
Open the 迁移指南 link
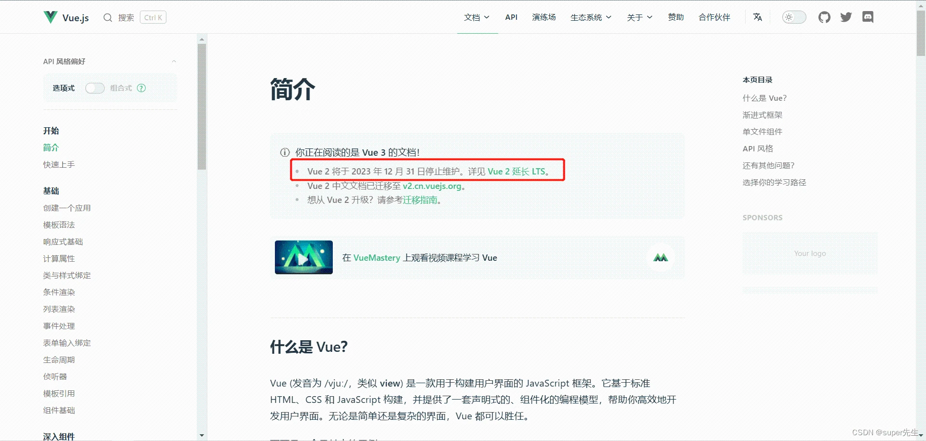[x=420, y=200]
